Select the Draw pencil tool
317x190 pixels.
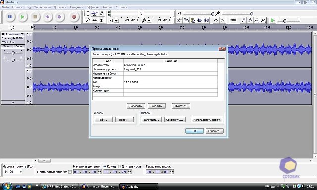pos(101,13)
